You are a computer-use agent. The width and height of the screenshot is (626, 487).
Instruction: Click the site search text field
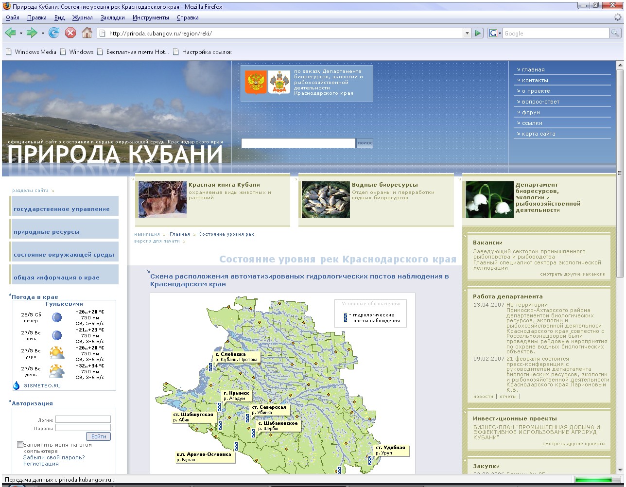pyautogui.click(x=298, y=143)
